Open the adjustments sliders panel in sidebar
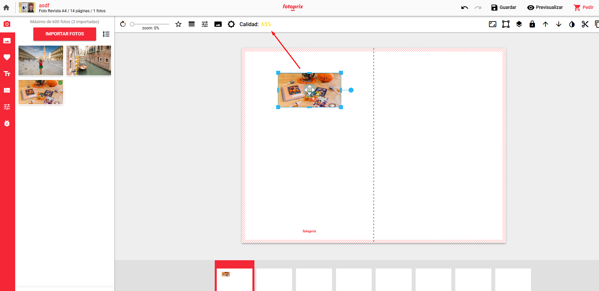Viewport: 599px width, 291px height. click(x=7, y=107)
